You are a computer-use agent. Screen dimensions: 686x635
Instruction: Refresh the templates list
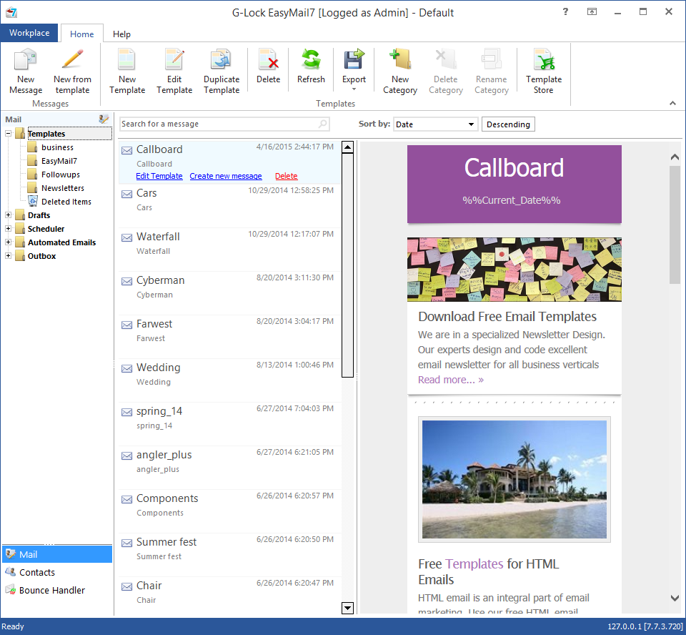coord(311,67)
